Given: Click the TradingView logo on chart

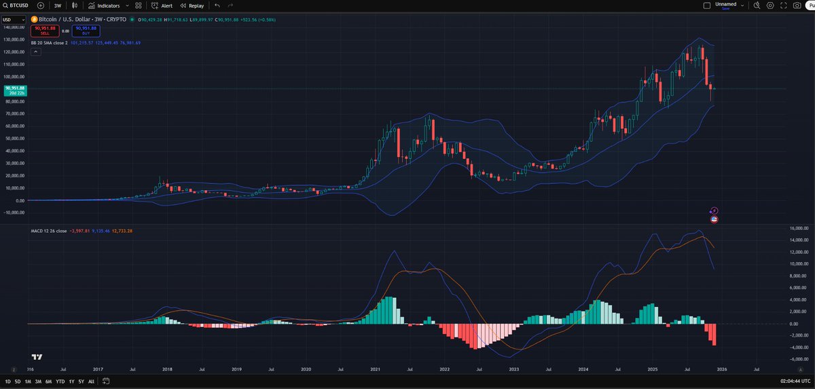Looking at the screenshot, I should pos(37,356).
